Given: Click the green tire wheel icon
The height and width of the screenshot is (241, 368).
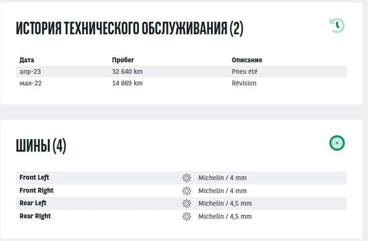Looking at the screenshot, I should [x=337, y=143].
